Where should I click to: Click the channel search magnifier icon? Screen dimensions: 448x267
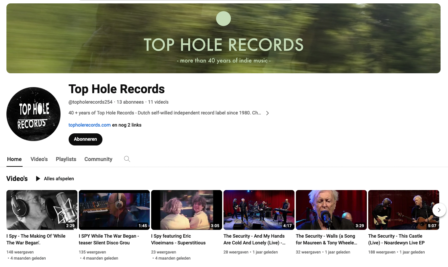tap(127, 159)
